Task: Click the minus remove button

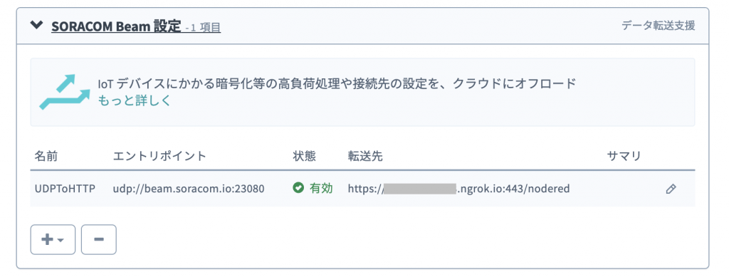Action: click(98, 239)
